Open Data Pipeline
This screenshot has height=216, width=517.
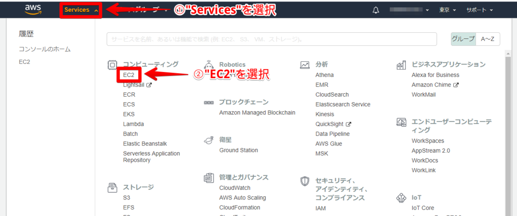pos(333,134)
